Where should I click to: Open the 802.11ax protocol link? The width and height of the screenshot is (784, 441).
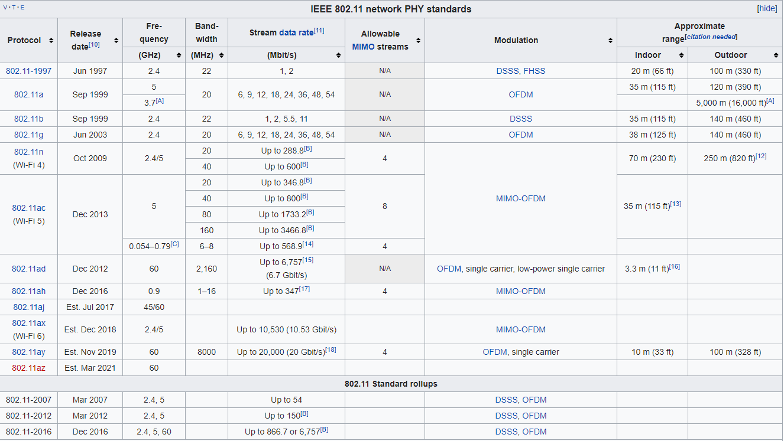pos(28,323)
